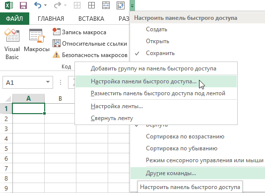Open Безопасность макросов settings
Viewport: 265px width, 193px height.
[x=90, y=55]
